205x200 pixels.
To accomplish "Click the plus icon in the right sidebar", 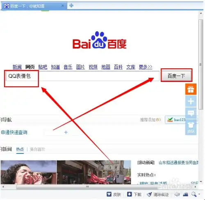I will (191, 101).
